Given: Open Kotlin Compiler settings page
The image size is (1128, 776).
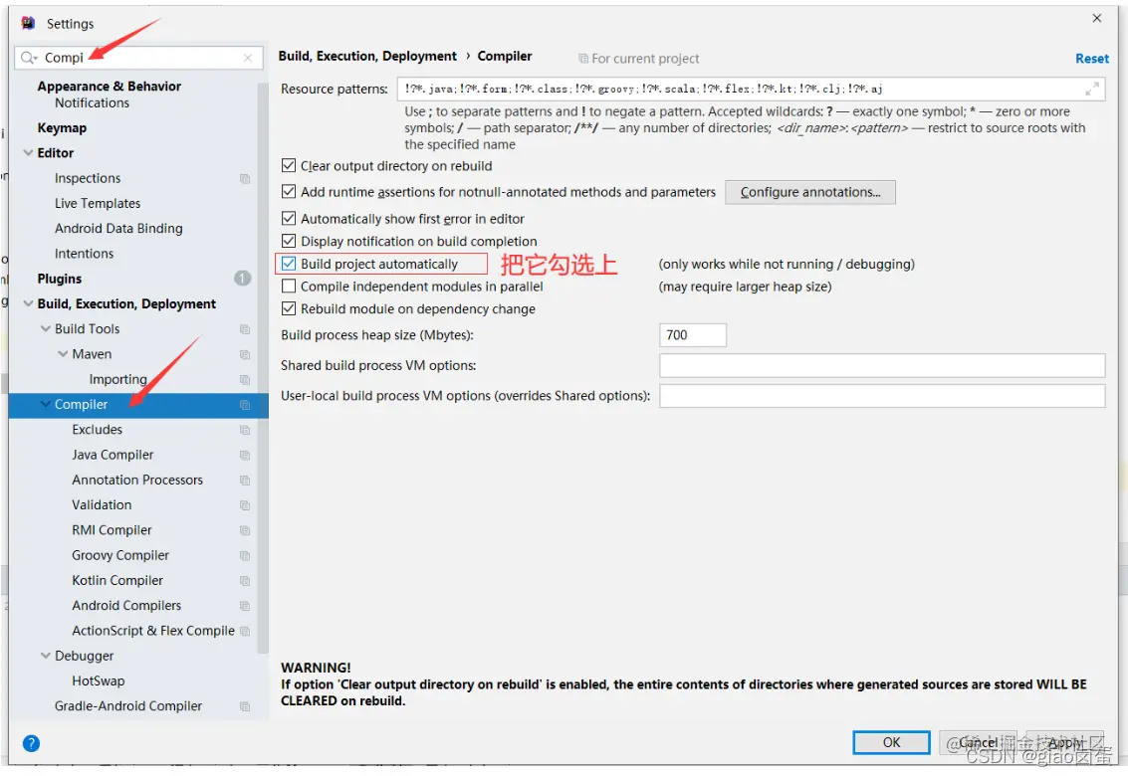Looking at the screenshot, I should coord(117,580).
